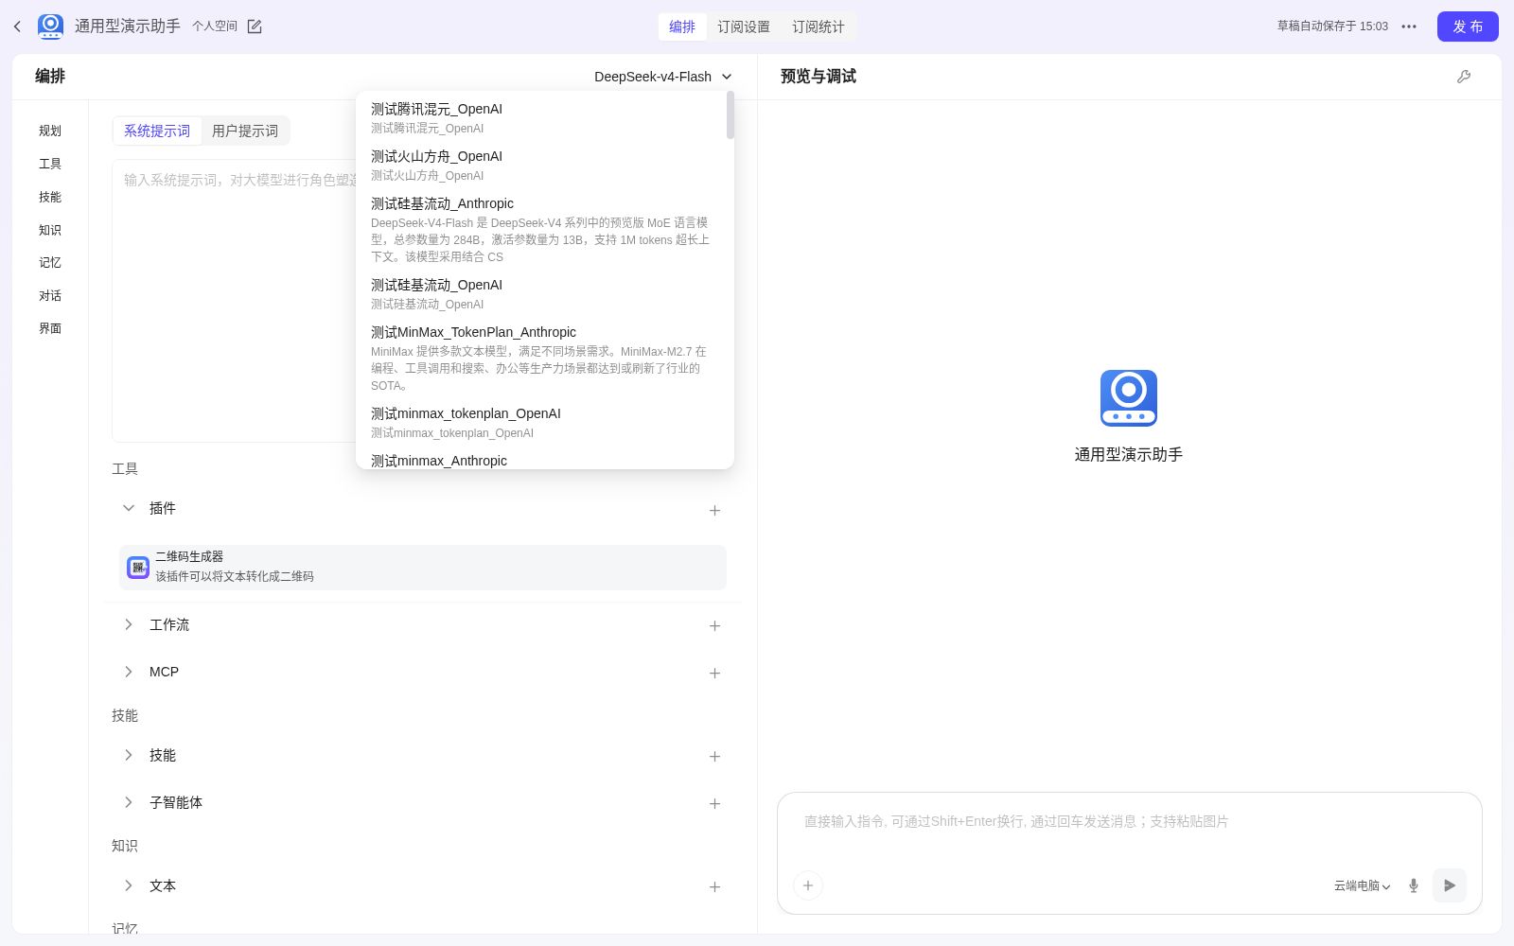Viewport: 1514px width, 946px height.
Task: Click the 二维码生成器 plugin icon
Action: (138, 567)
